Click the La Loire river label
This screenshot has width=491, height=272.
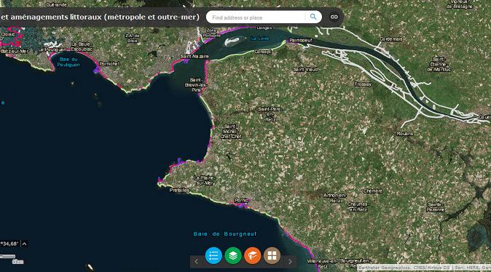260,39
